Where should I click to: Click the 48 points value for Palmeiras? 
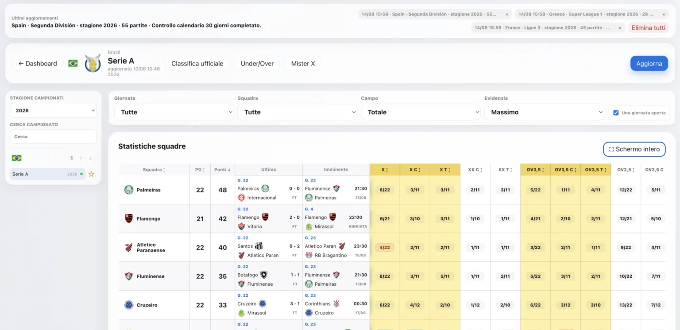223,190
